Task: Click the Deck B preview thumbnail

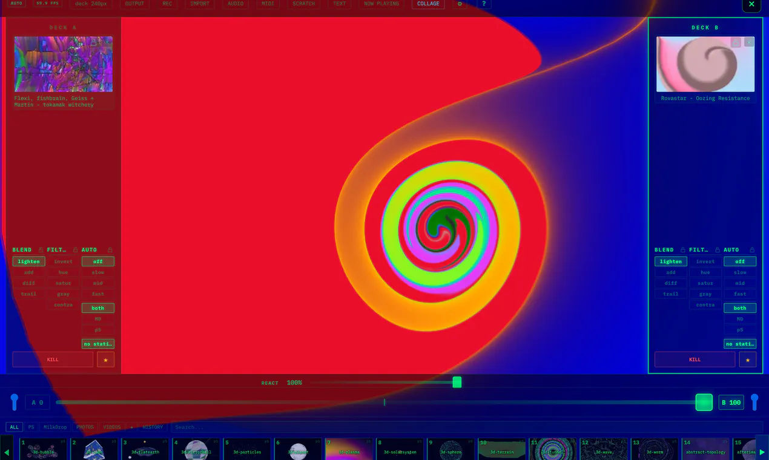Action: pyautogui.click(x=705, y=64)
